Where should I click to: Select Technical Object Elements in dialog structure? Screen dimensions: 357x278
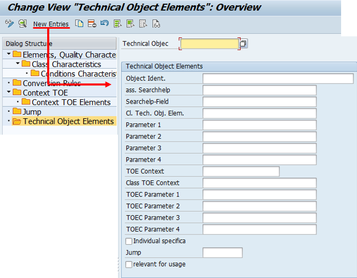[x=68, y=121]
